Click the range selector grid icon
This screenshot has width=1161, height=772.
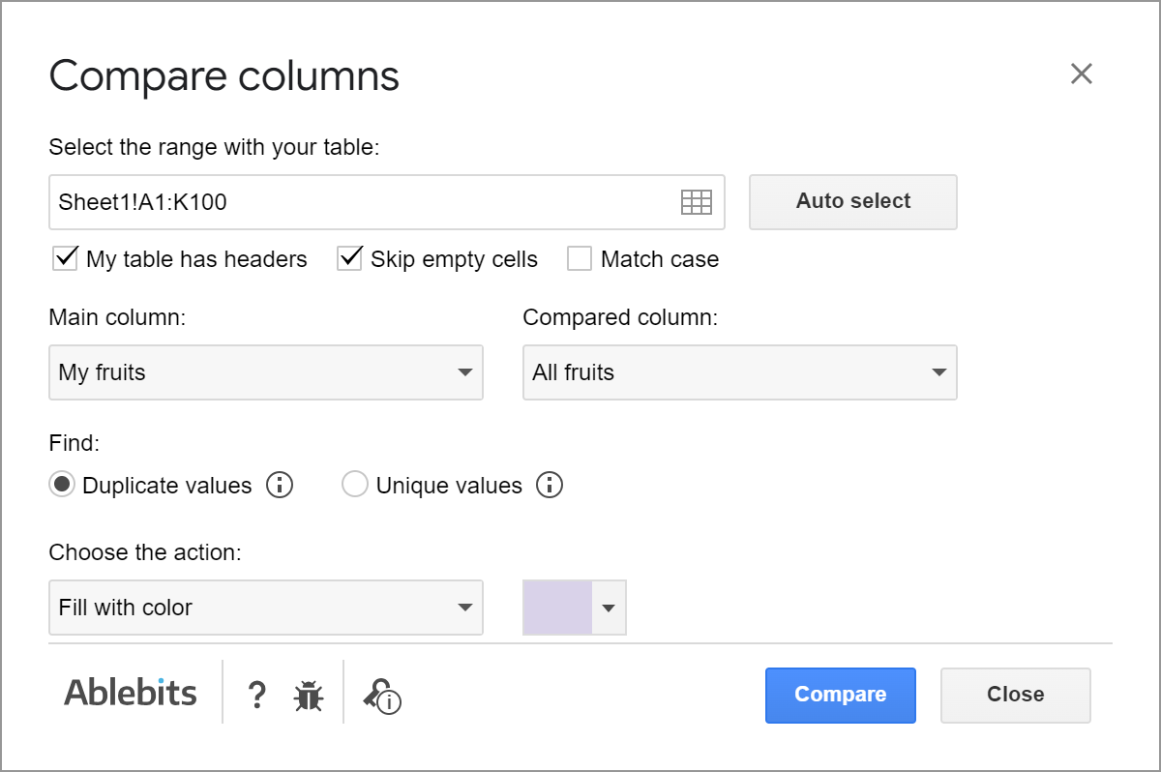pyautogui.click(x=697, y=202)
